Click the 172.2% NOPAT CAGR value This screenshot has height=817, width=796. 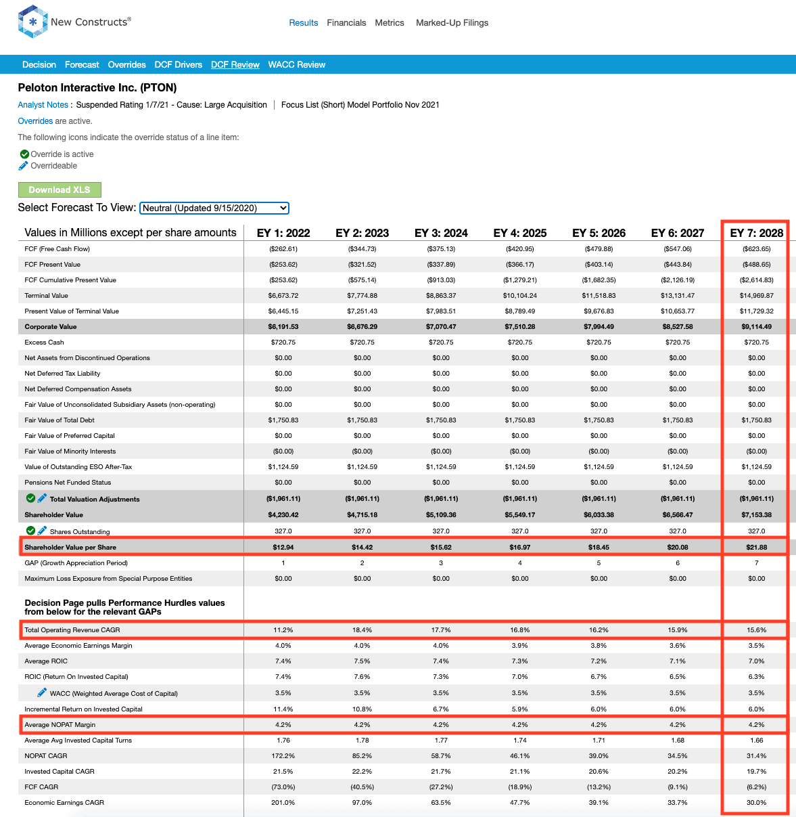tap(283, 756)
